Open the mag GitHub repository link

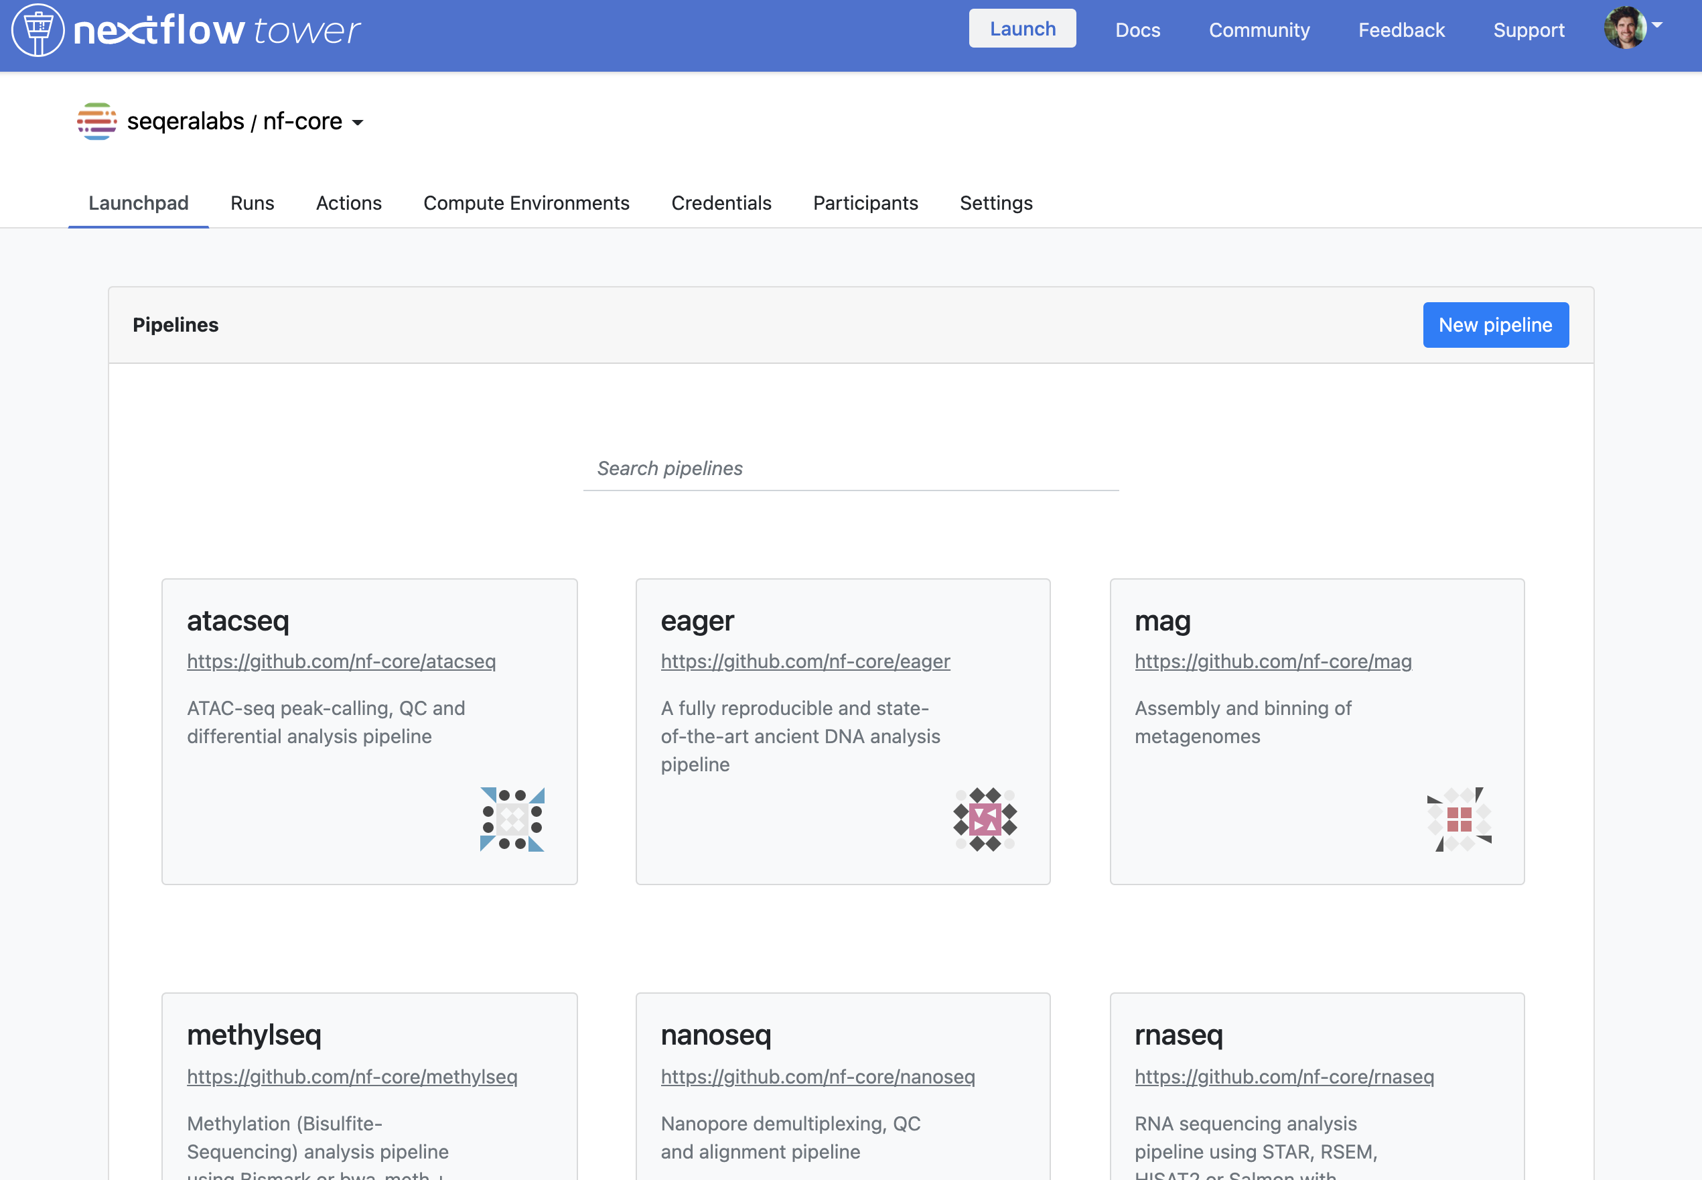point(1273,661)
